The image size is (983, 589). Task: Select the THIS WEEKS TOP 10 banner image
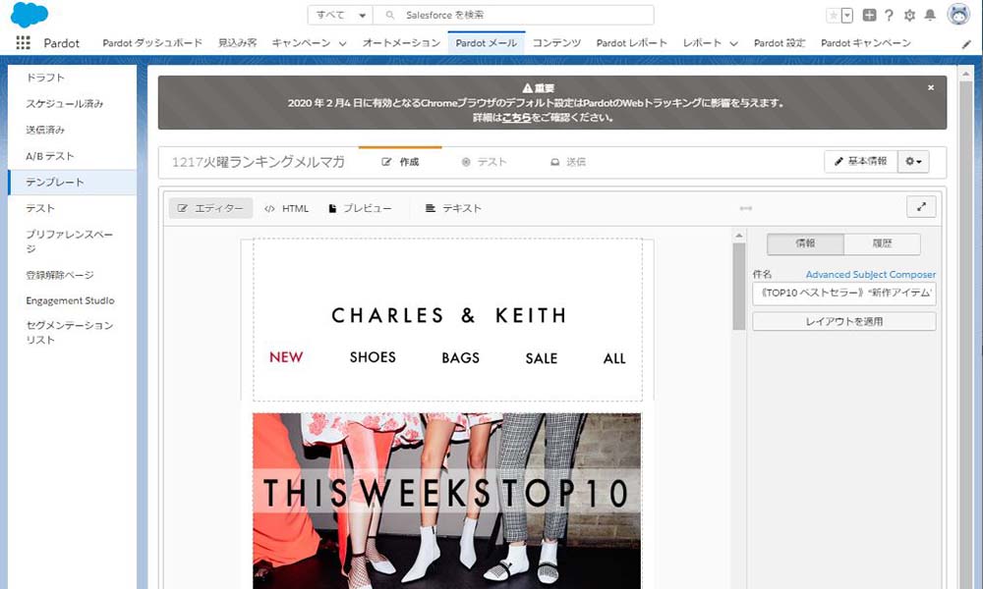point(447,501)
